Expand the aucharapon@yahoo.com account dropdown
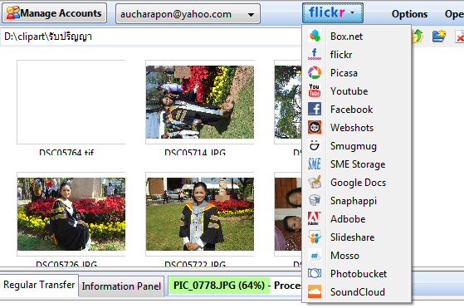464x308 pixels. (188, 14)
